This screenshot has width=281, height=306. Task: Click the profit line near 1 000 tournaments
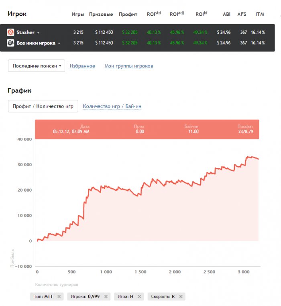click(106, 187)
